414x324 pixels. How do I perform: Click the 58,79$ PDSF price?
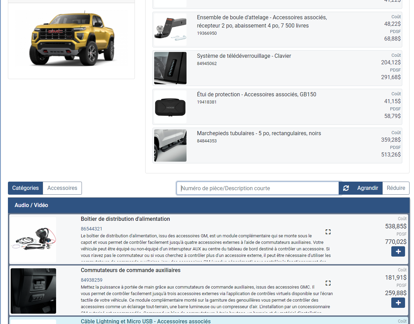[x=392, y=116]
